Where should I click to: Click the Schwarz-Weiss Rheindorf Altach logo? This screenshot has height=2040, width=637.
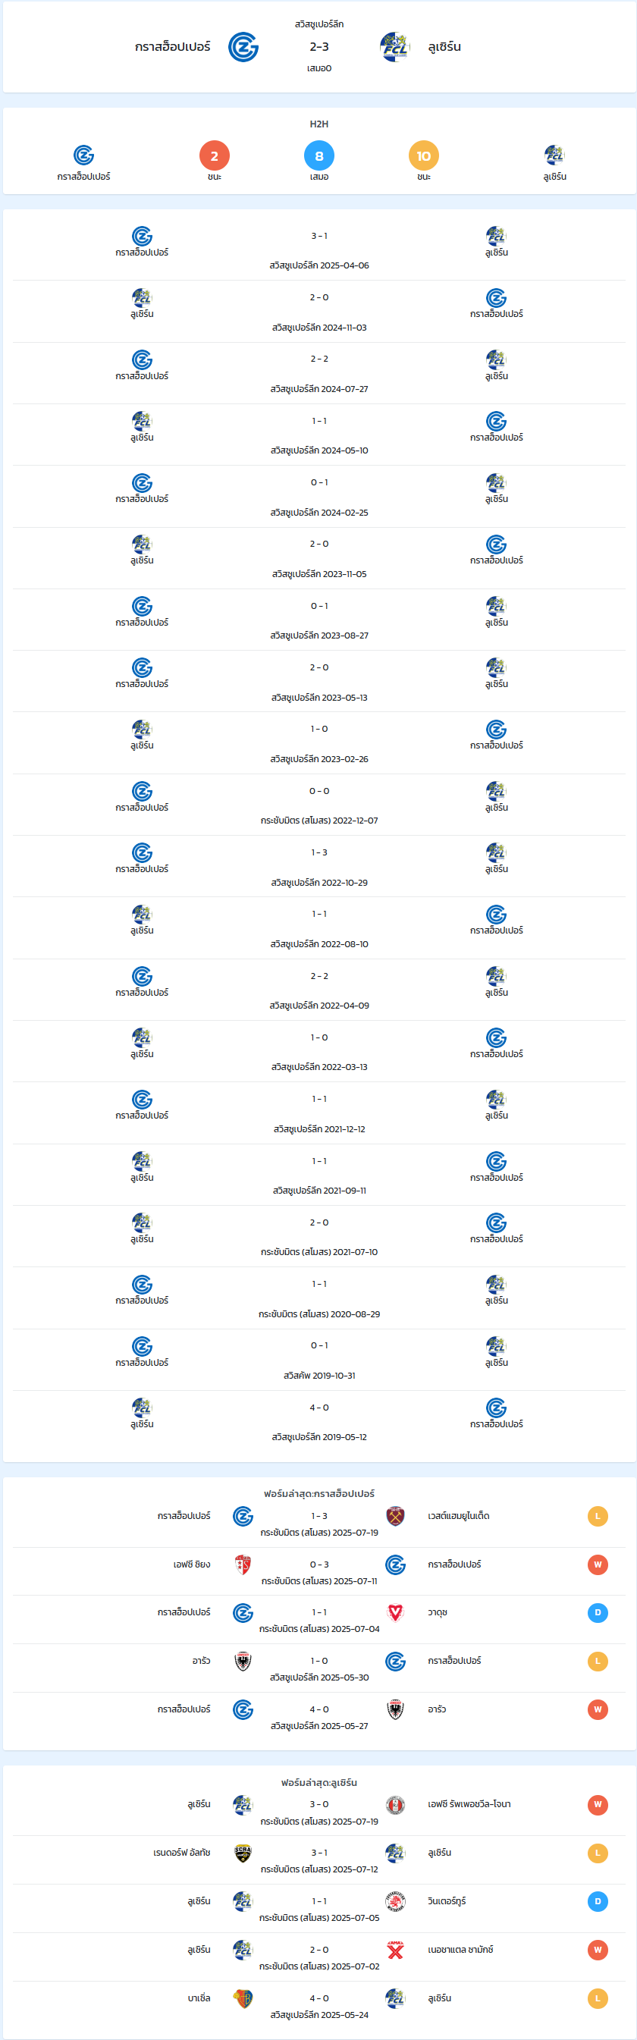click(243, 1853)
